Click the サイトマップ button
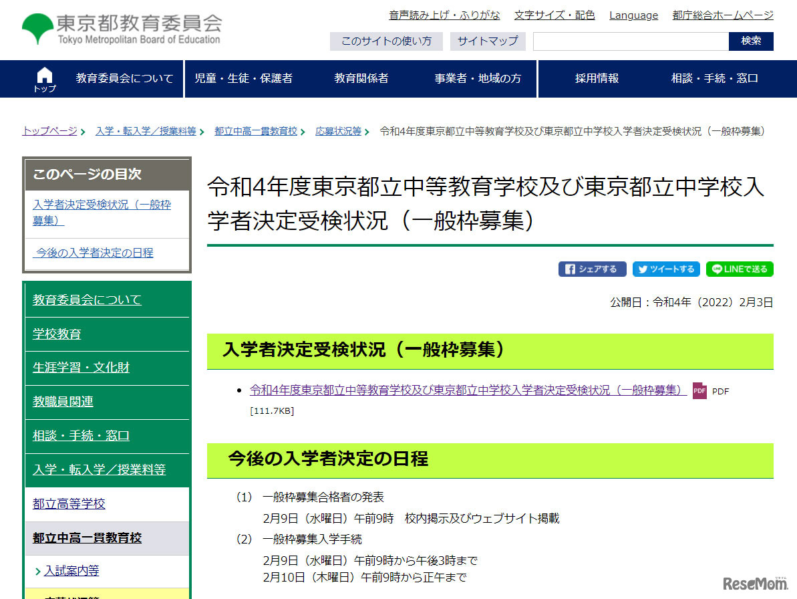 (x=488, y=41)
